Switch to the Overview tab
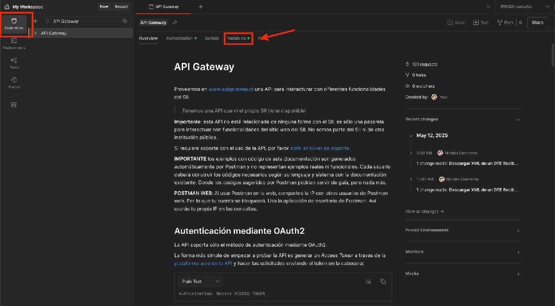Screen dimensions: 555x306 click(x=148, y=38)
